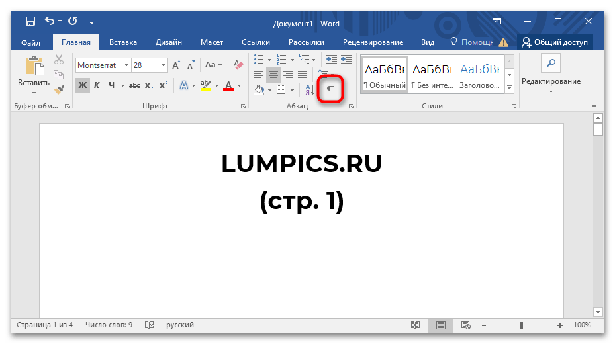Toggle center alignment

(x=273, y=75)
